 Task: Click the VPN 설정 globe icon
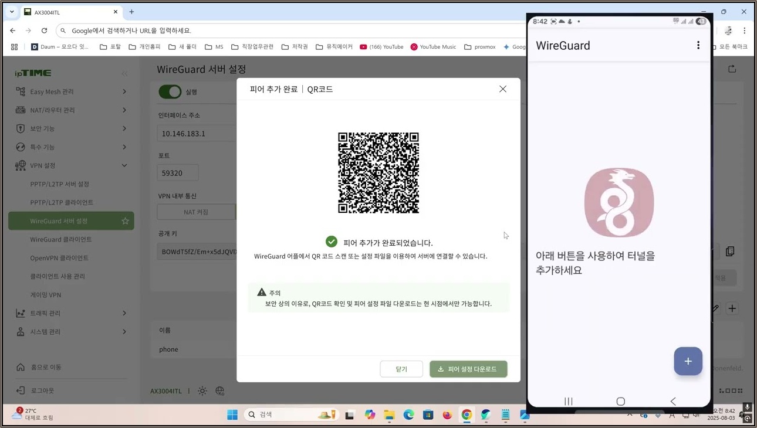[21, 165]
